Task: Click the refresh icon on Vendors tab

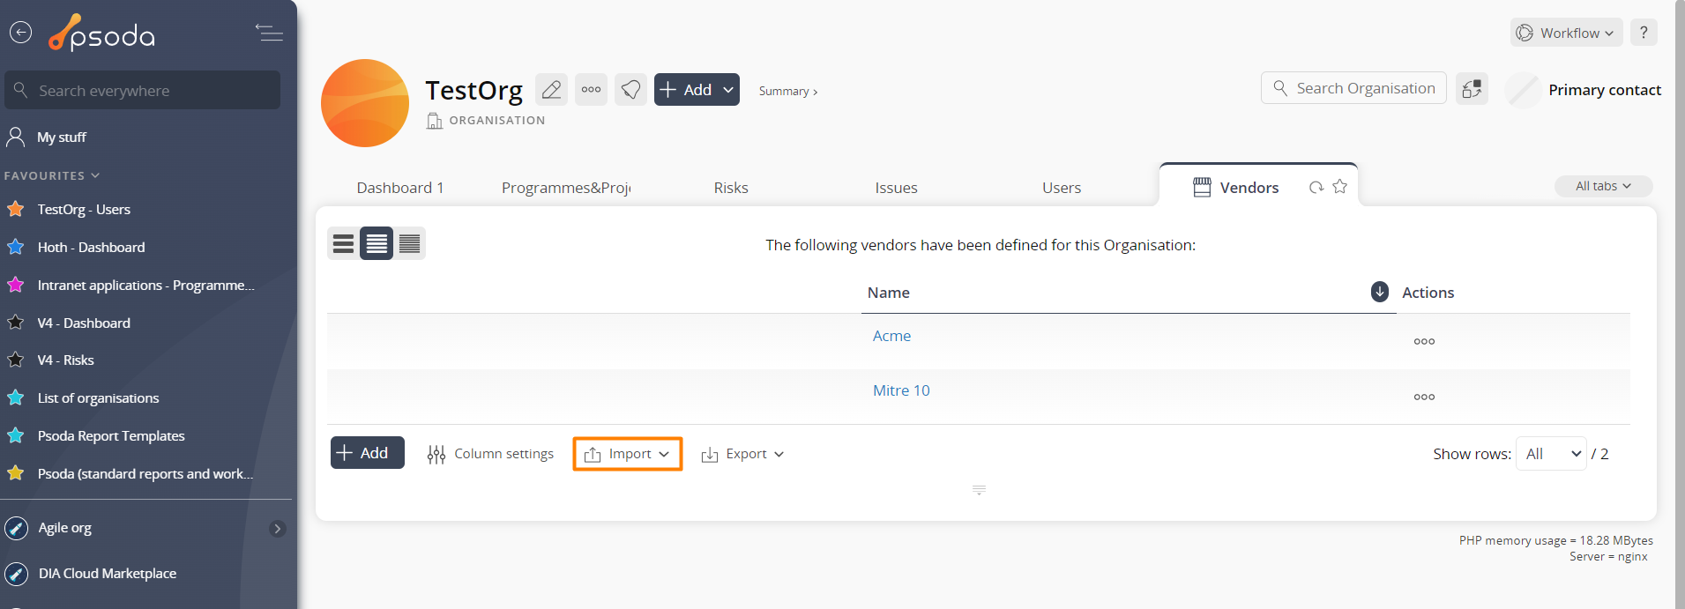Action: tap(1316, 187)
